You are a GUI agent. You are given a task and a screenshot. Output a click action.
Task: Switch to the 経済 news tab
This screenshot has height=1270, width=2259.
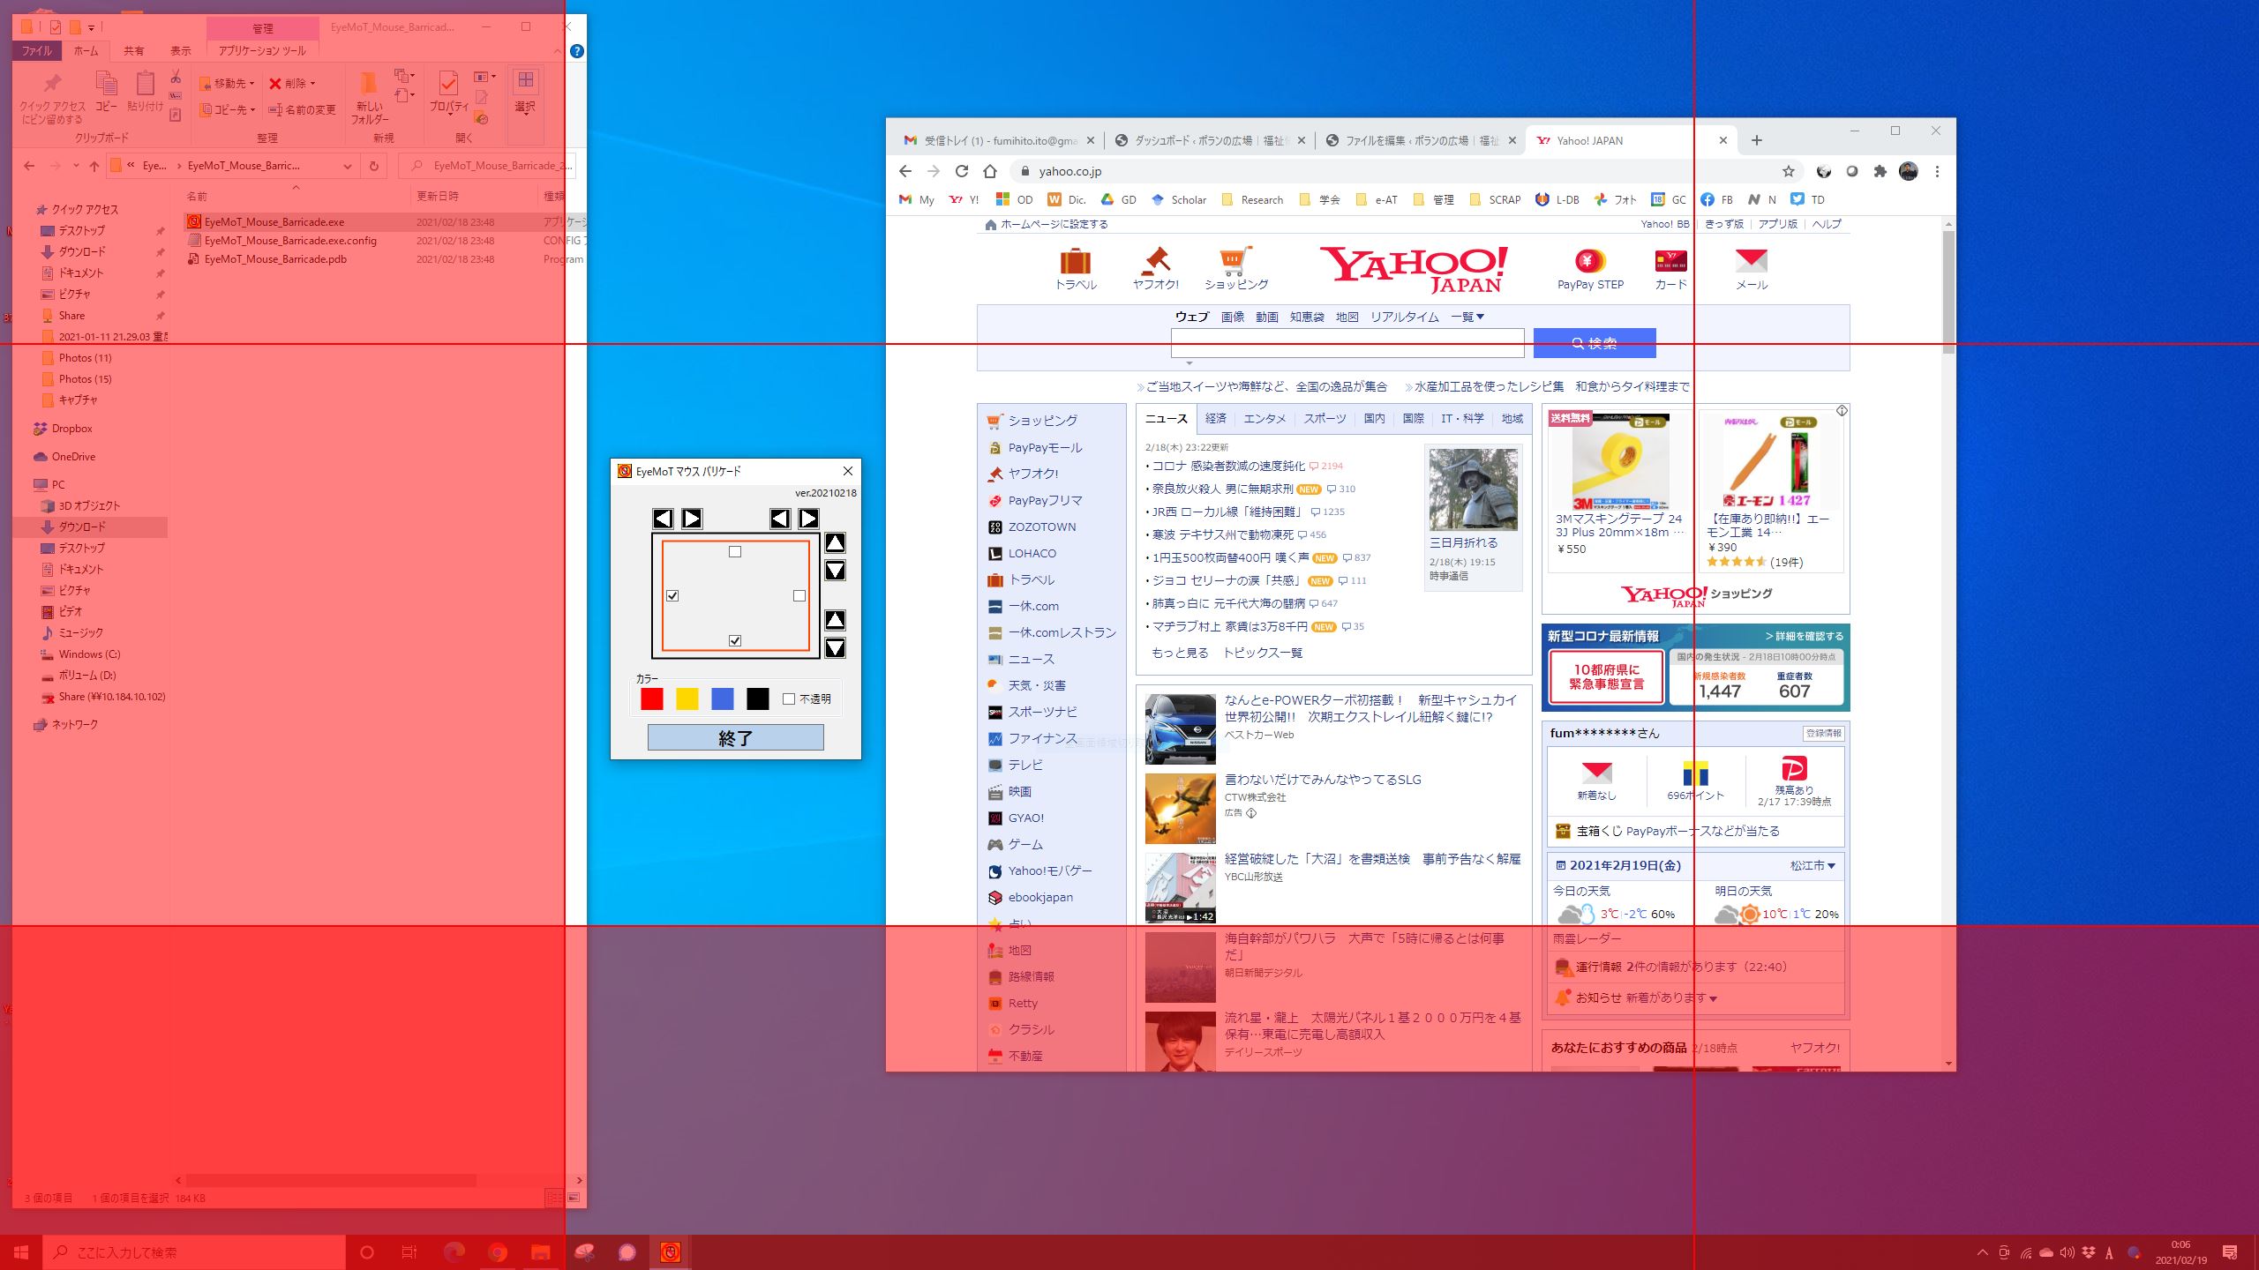point(1215,419)
